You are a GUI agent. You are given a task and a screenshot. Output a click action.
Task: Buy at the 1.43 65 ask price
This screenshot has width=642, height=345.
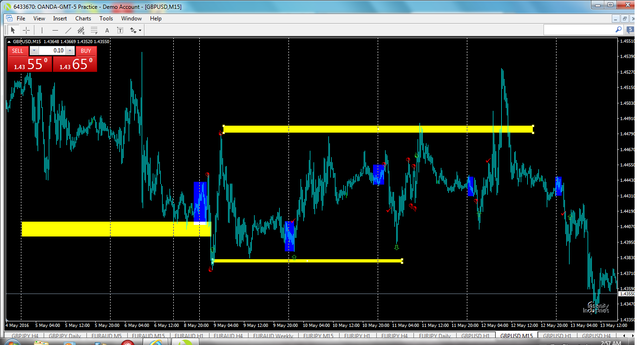point(75,64)
